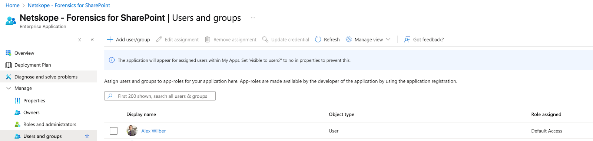Image resolution: width=593 pixels, height=141 pixels.
Task: Click the Object type column header
Action: (341, 114)
